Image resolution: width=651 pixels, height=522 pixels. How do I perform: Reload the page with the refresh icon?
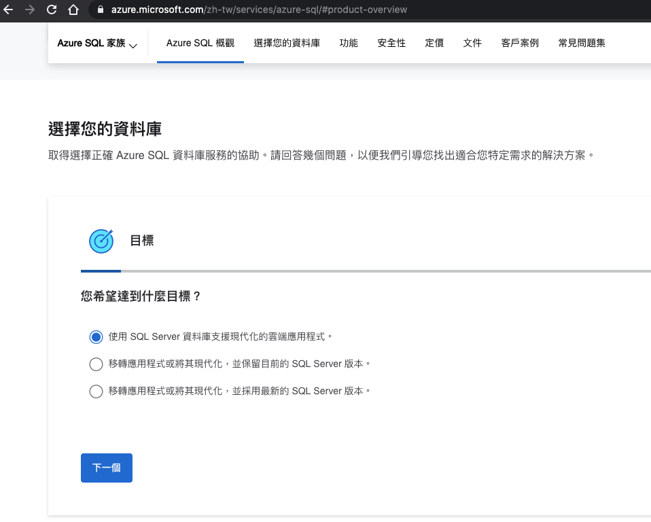click(52, 9)
